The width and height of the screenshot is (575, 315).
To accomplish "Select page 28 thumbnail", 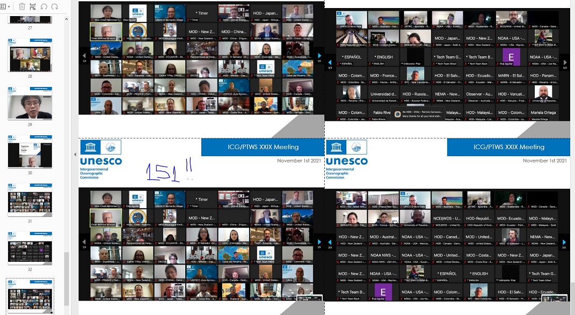I will (x=30, y=57).
